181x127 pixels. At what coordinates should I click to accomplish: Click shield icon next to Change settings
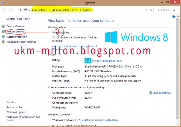pyautogui.click(x=151, y=93)
